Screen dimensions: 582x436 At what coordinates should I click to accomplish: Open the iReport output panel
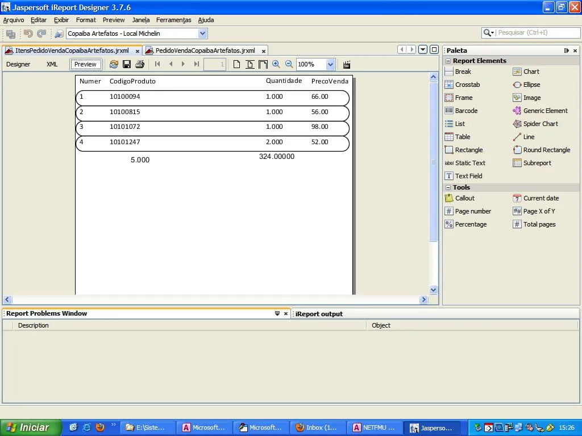(319, 314)
